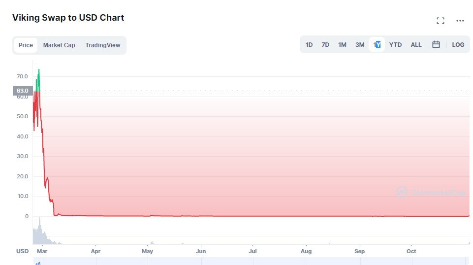
Task: Select the 1M time range
Action: 342,45
